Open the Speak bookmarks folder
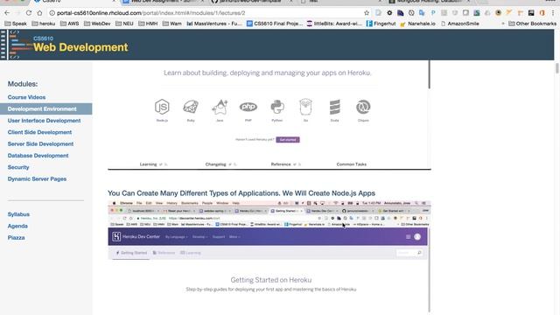Viewport: 560px width, 315px height. [15, 24]
